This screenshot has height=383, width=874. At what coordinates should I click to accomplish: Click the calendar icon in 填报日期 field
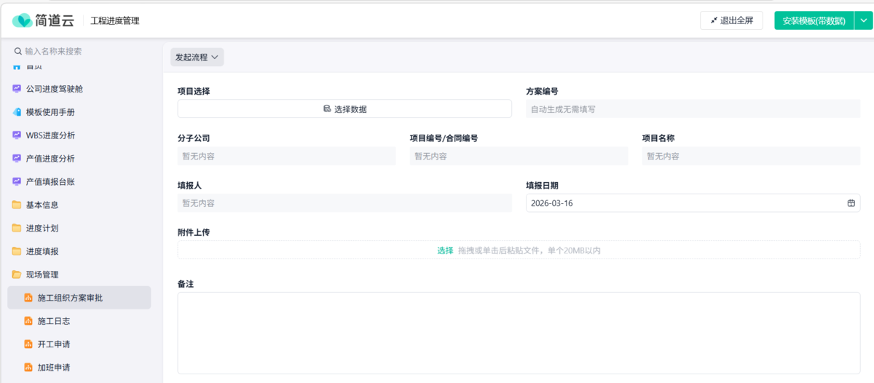pyautogui.click(x=851, y=203)
